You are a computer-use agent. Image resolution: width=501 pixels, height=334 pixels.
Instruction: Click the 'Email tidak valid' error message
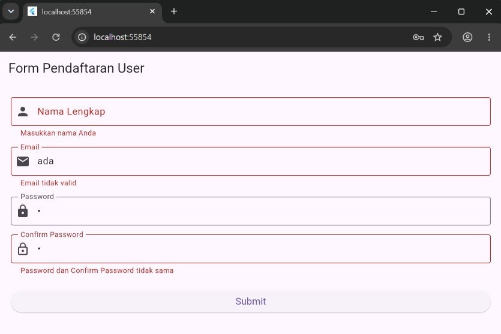[48, 183]
